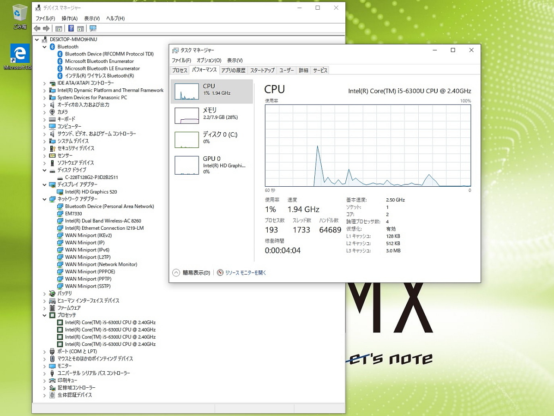Select the EM7330 network adapter
Image resolution: width=554 pixels, height=416 pixels.
73,214
